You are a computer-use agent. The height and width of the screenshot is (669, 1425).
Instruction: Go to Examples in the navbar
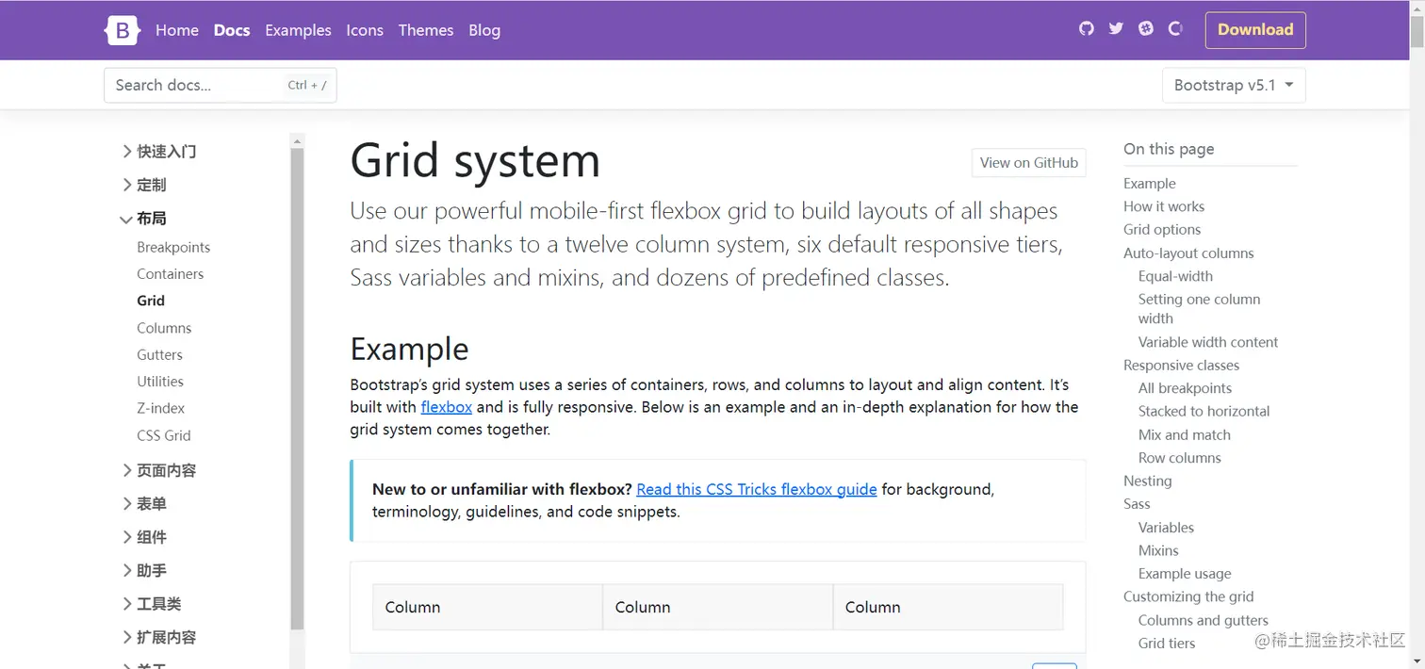[298, 30]
